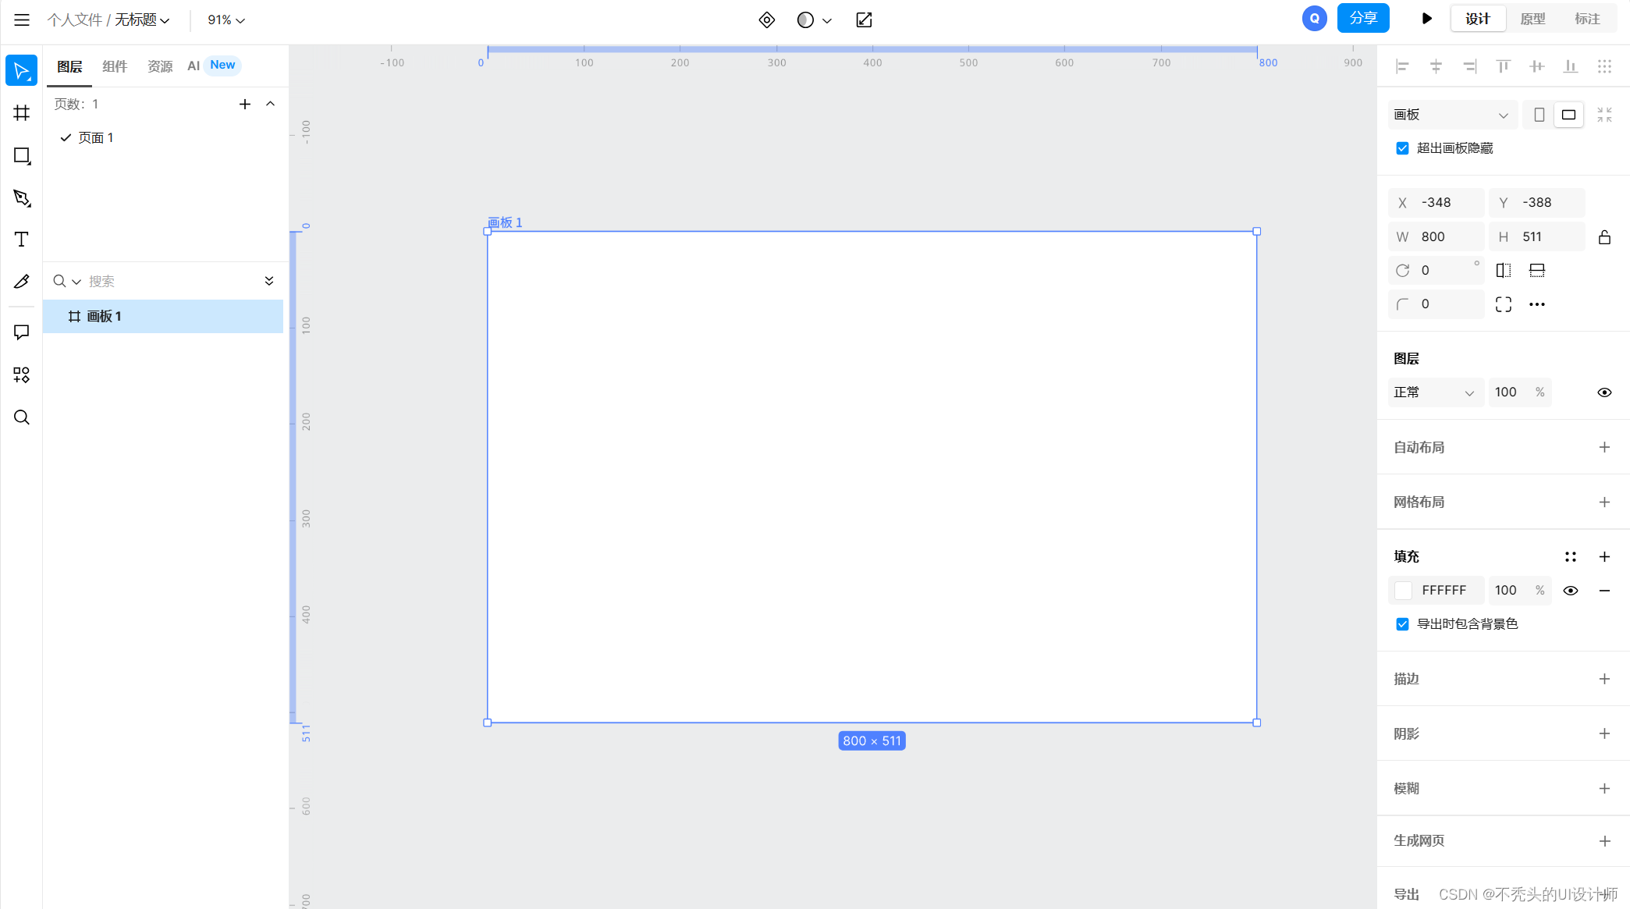Hide the fill with eye icon
This screenshot has width=1630, height=909.
coord(1570,591)
